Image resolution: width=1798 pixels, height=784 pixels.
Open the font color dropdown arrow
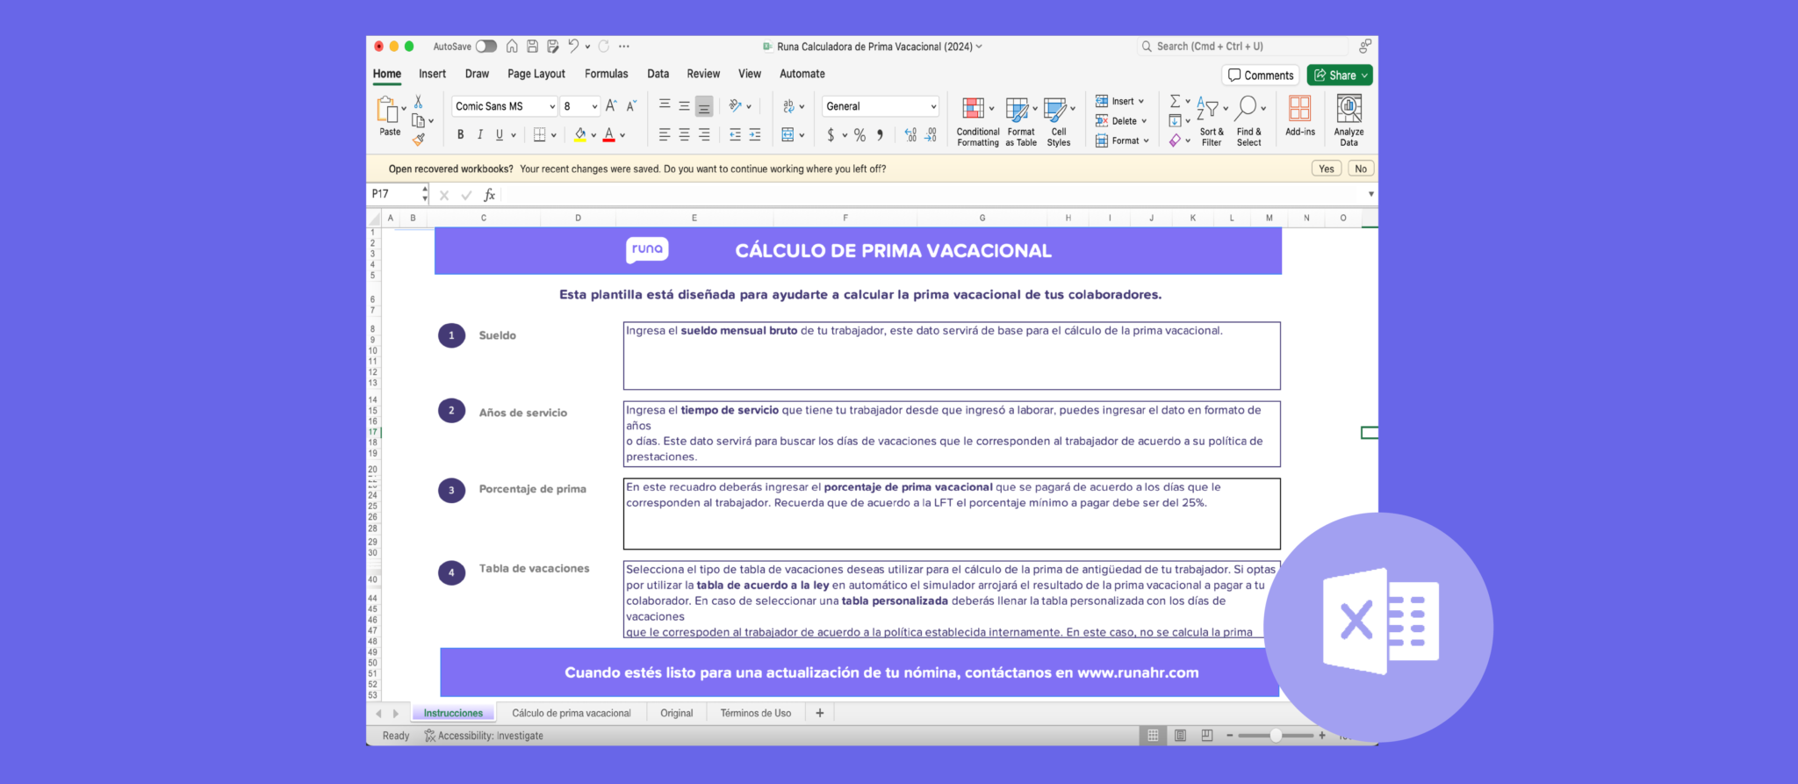(622, 135)
